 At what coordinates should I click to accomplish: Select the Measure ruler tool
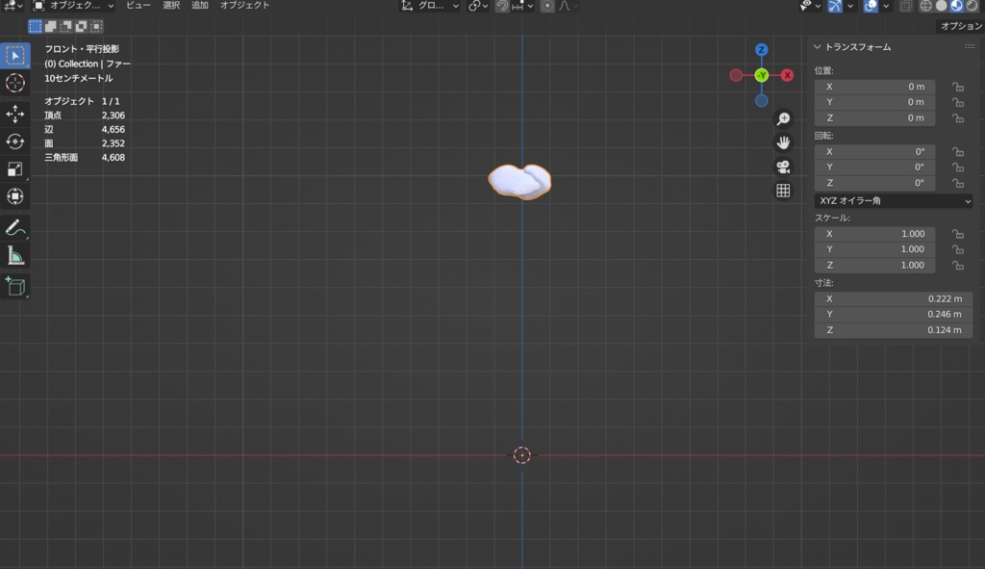15,256
